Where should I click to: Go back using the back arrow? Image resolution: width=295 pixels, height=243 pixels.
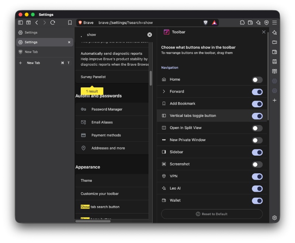pyautogui.click(x=37, y=22)
